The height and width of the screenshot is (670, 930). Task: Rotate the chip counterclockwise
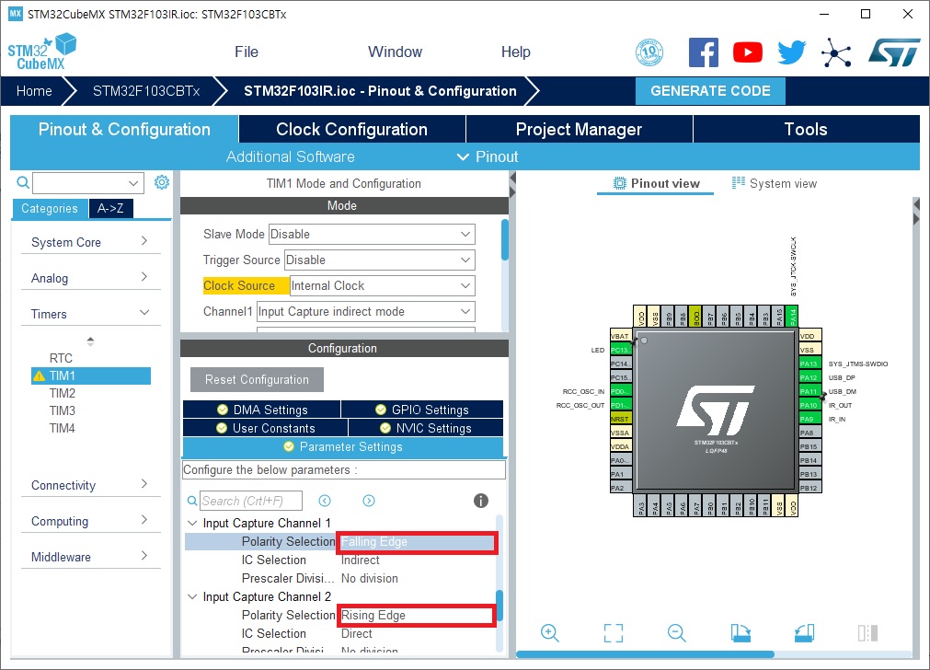pos(804,632)
